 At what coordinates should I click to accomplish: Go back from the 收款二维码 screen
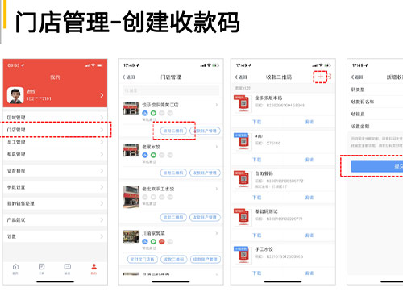click(x=241, y=77)
